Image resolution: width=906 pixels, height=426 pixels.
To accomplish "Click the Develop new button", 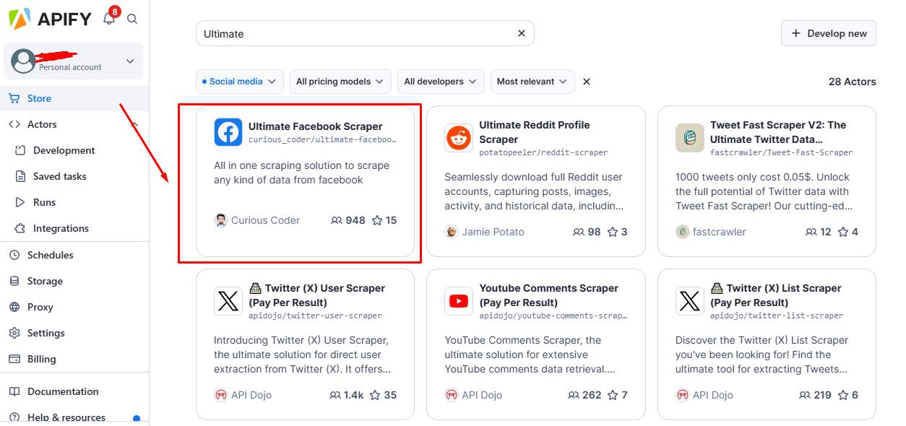I will click(x=828, y=33).
